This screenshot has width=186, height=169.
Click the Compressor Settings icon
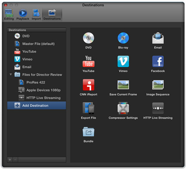click(x=123, y=108)
